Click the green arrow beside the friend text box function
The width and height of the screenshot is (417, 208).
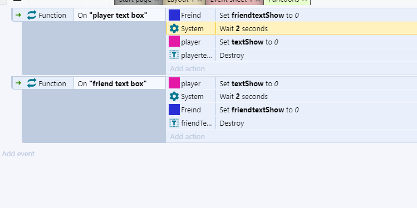[18, 83]
